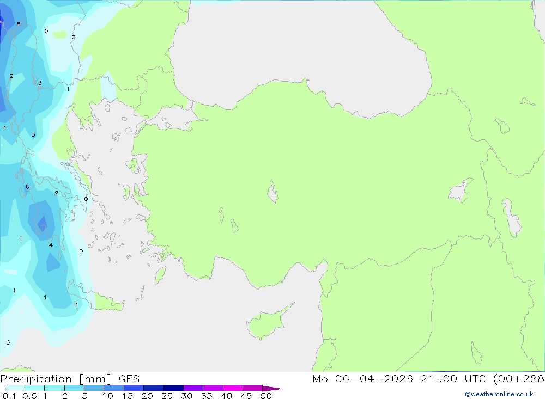545x399 pixels.
Task: Click the '20' legend scale label
Action: [x=147, y=396]
